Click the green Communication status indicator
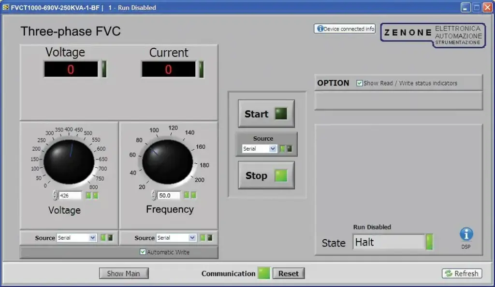 (x=263, y=273)
